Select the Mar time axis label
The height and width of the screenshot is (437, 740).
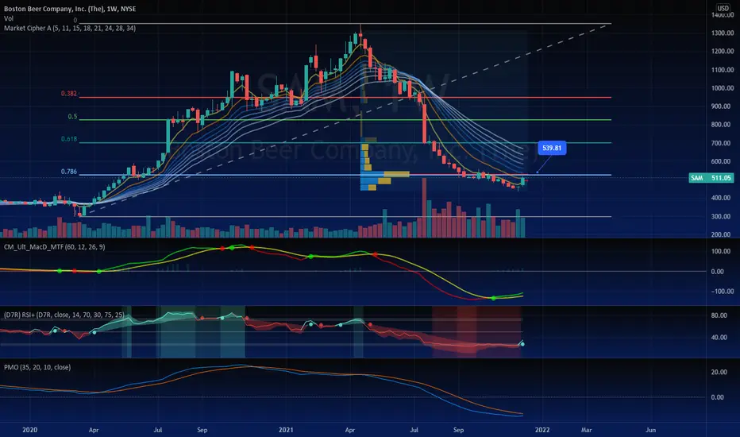tap(586, 430)
